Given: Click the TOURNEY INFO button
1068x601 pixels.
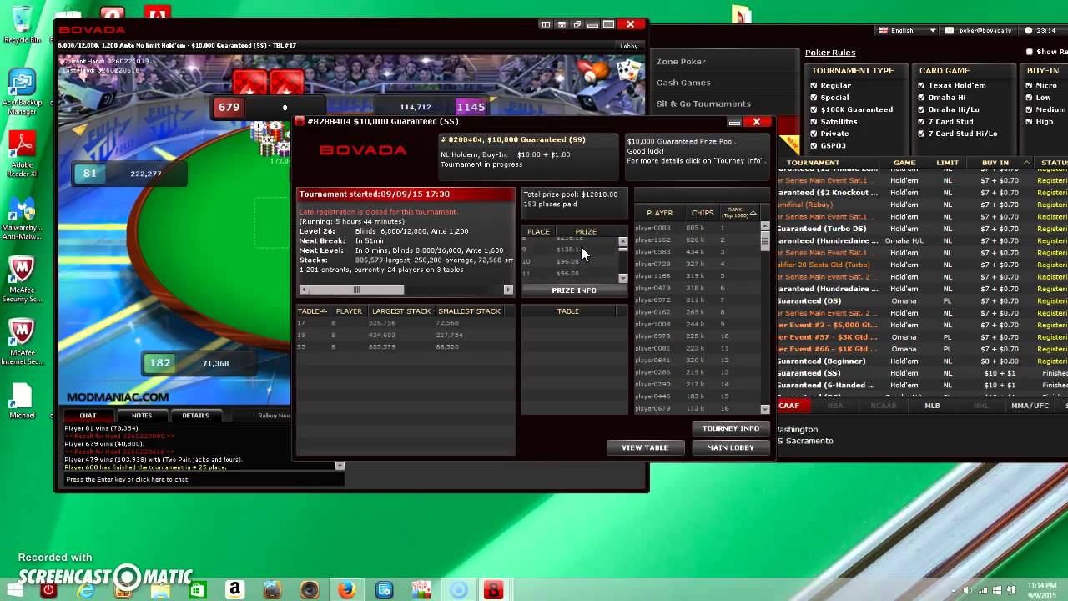Looking at the screenshot, I should tap(730, 428).
